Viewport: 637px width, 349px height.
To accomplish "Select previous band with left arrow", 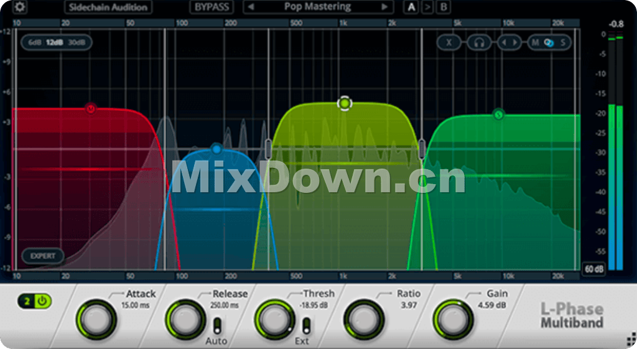I will tap(504, 42).
